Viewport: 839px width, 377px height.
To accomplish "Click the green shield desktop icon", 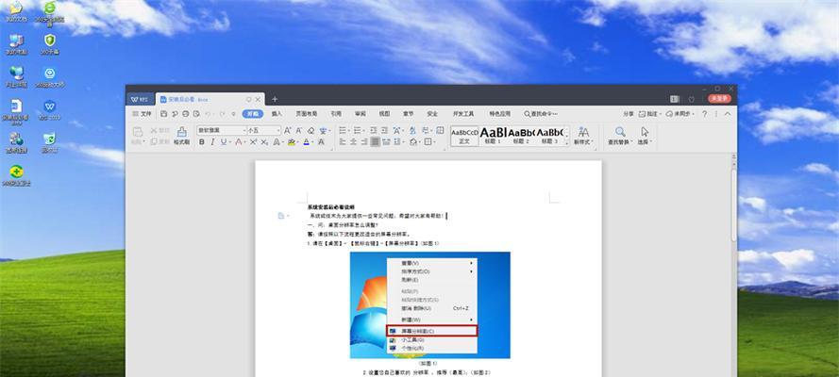I will click(x=49, y=43).
